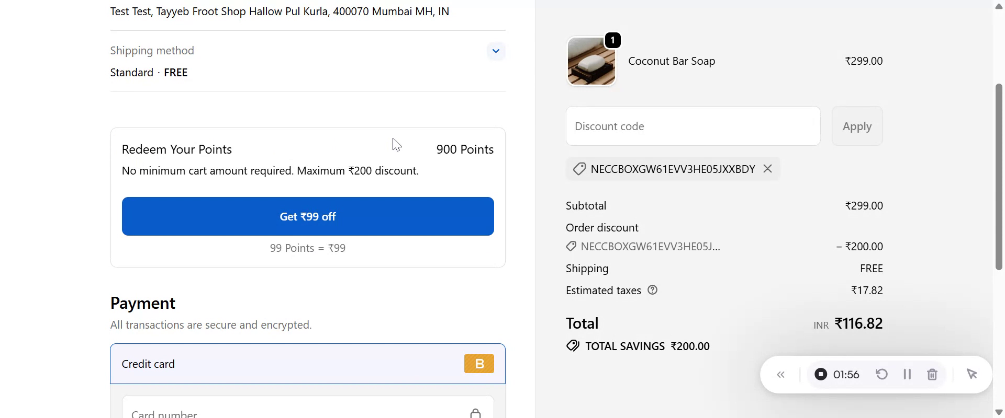Screen dimensions: 1005x418
Task: Collapse the recorder toolbar with double chevron
Action: pos(781,375)
